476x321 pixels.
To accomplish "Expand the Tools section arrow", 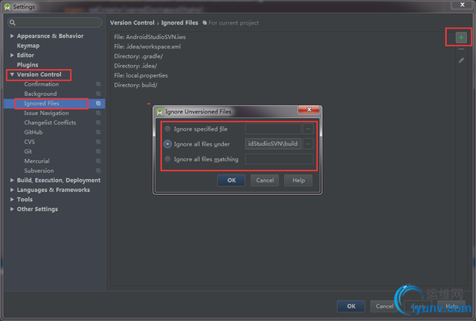I will pyautogui.click(x=12, y=199).
